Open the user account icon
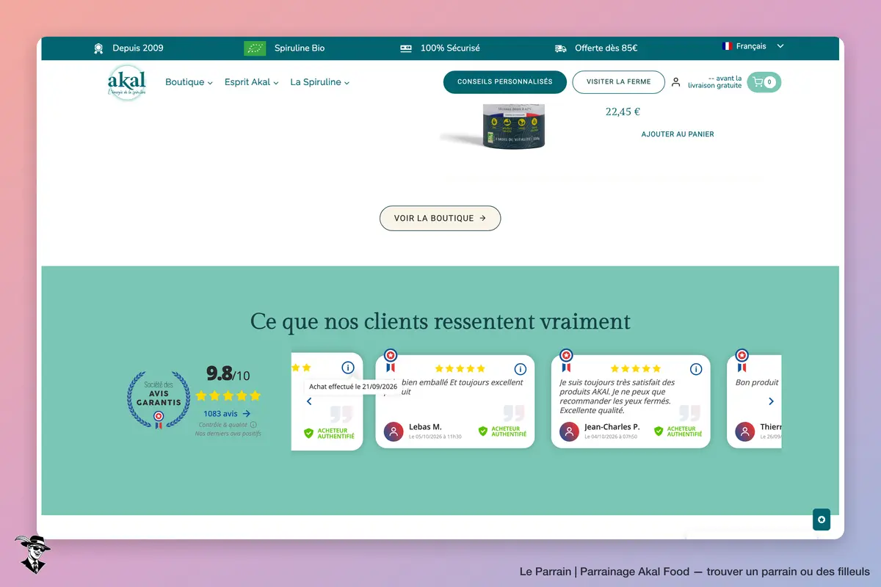Image resolution: width=881 pixels, height=587 pixels. tap(675, 82)
